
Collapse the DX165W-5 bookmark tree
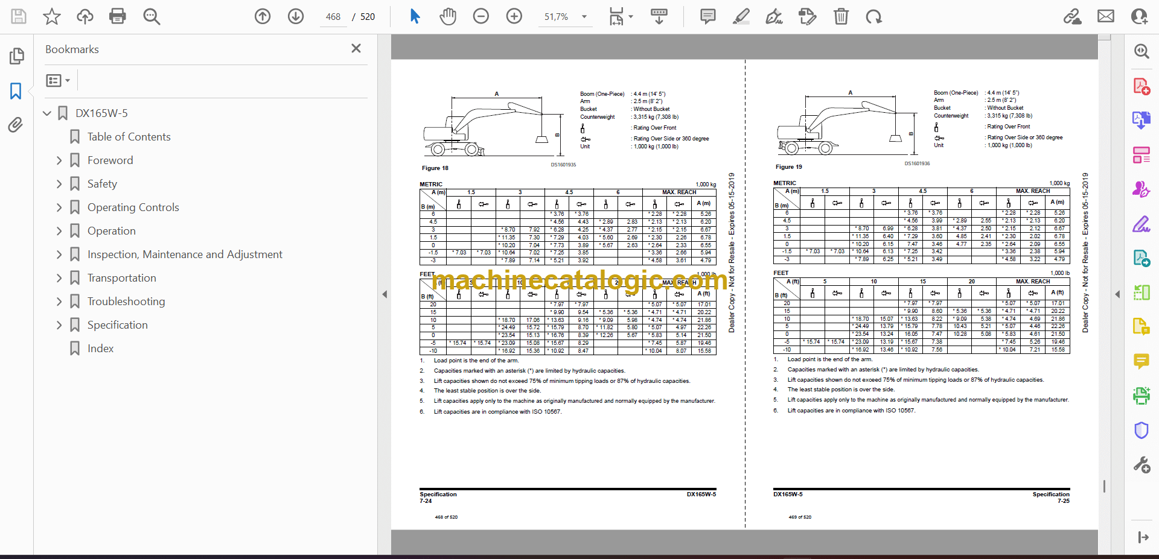click(x=47, y=113)
